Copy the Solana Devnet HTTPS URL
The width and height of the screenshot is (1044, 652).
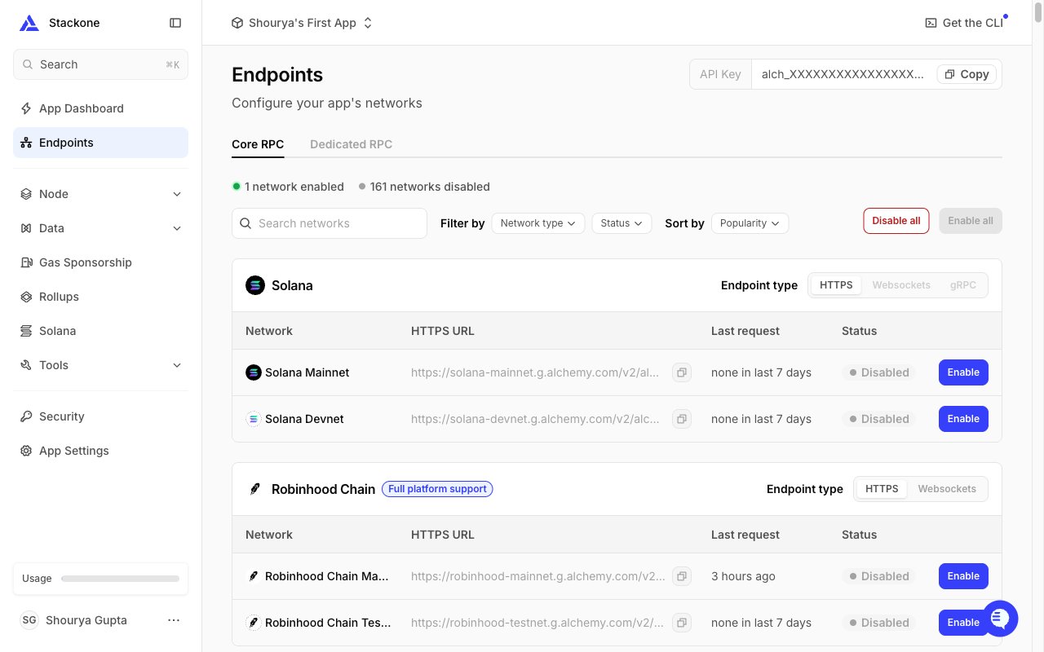coord(682,419)
